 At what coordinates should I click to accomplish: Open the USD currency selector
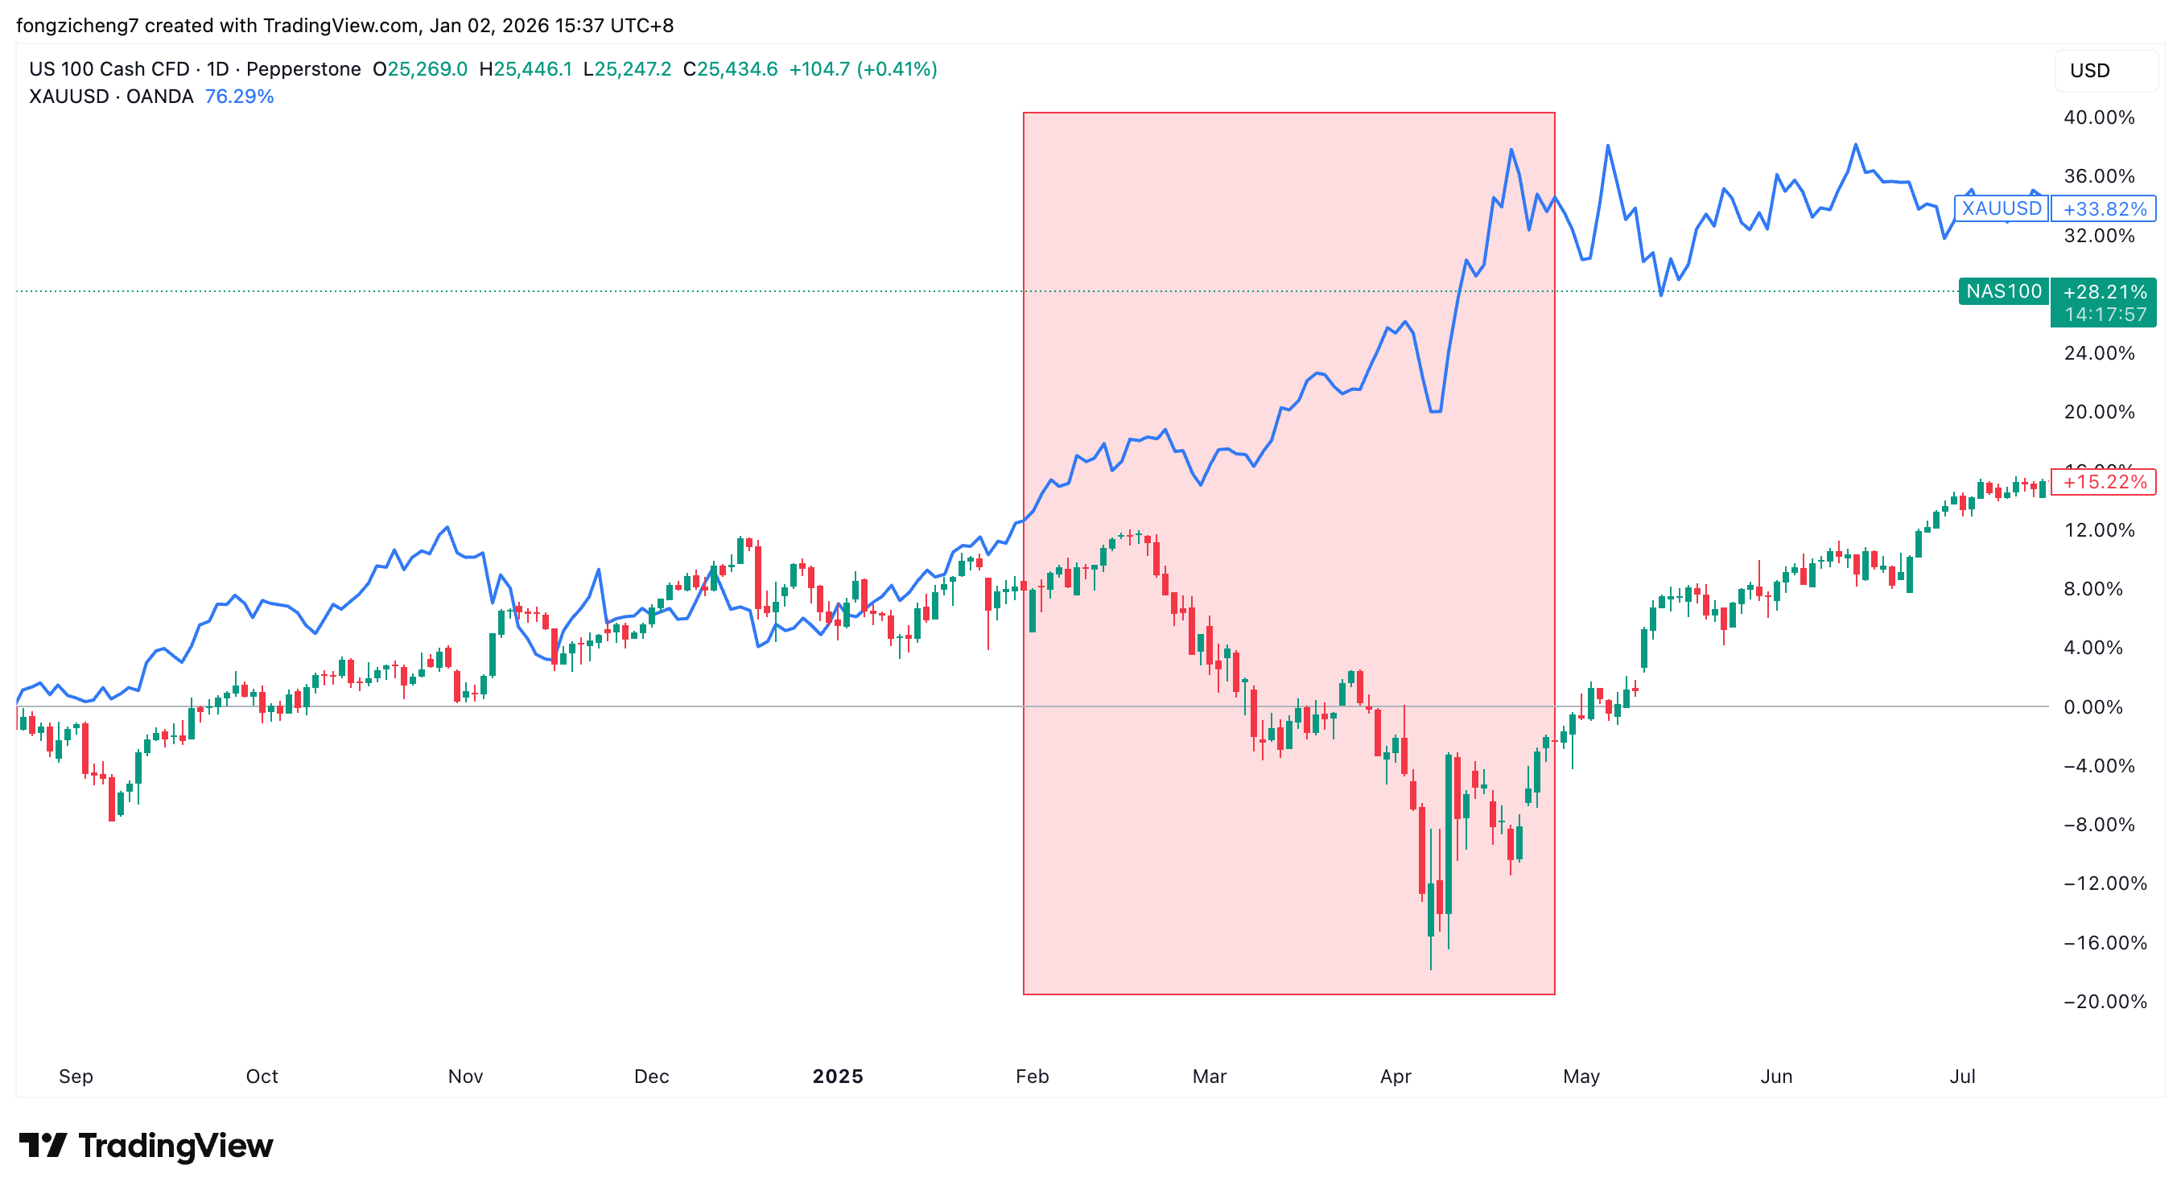coord(2089,70)
